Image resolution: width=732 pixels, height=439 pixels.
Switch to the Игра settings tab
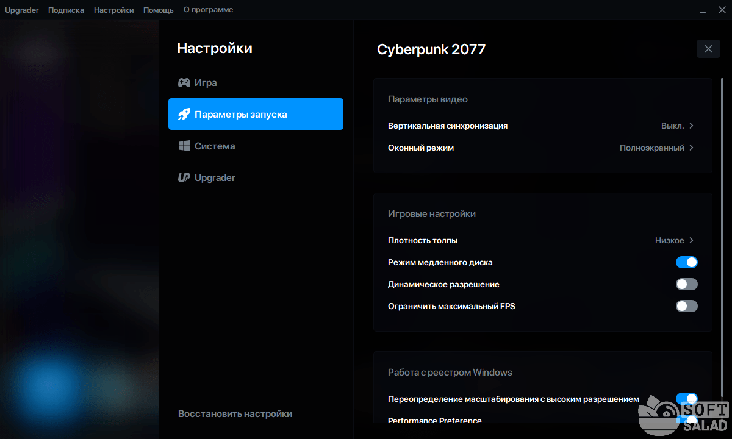[x=256, y=82]
